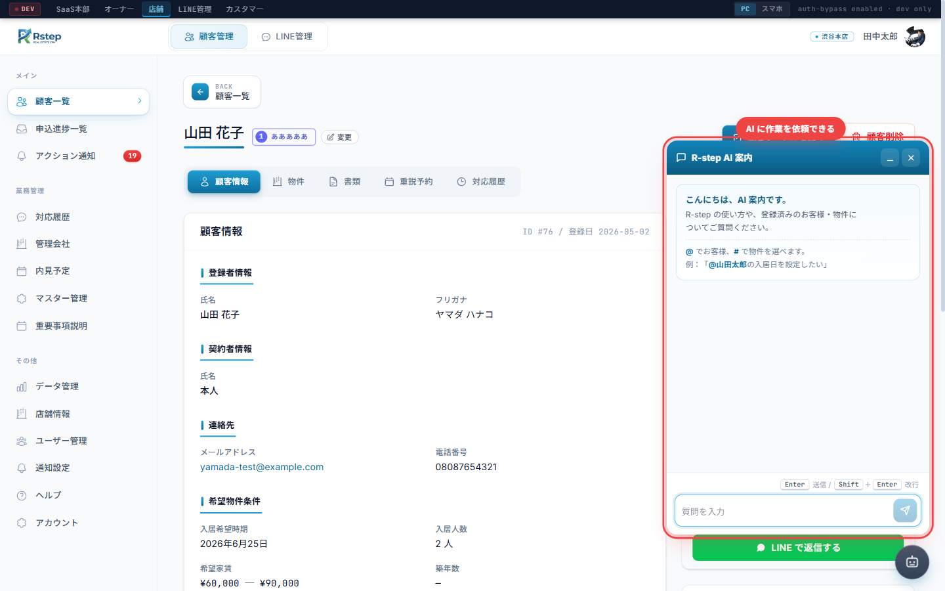Open 内見予定 calendar item

pos(78,271)
